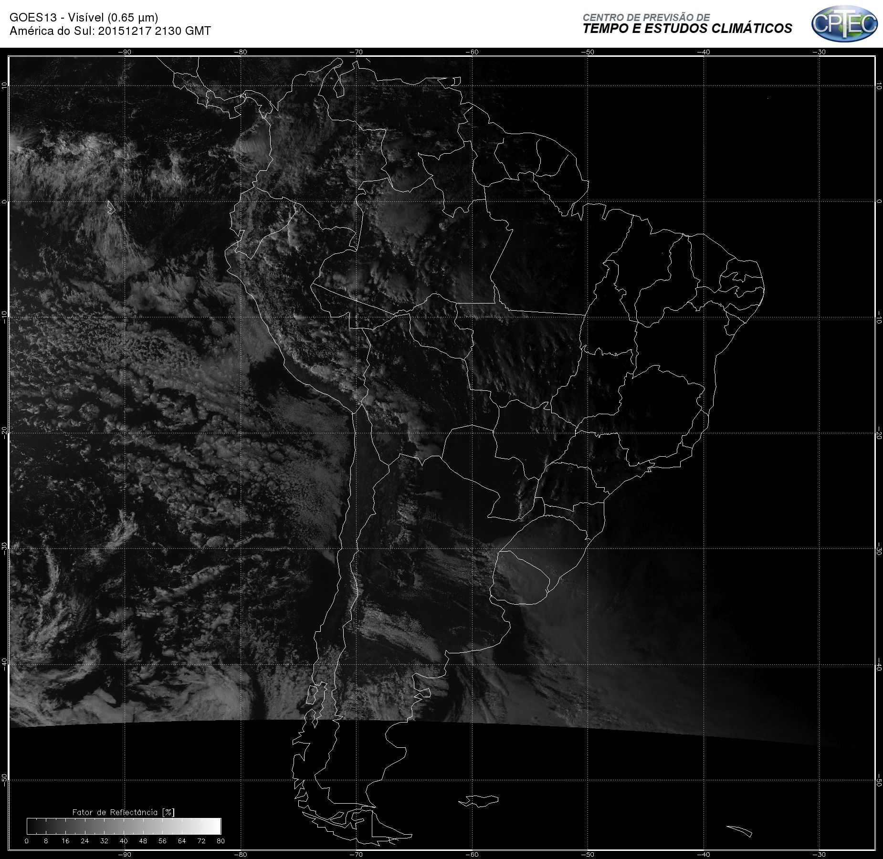The height and width of the screenshot is (859, 883).
Task: Click 'TEMPO E ESTUDOS CLIMÁTICOS' header text
Action: tap(687, 29)
